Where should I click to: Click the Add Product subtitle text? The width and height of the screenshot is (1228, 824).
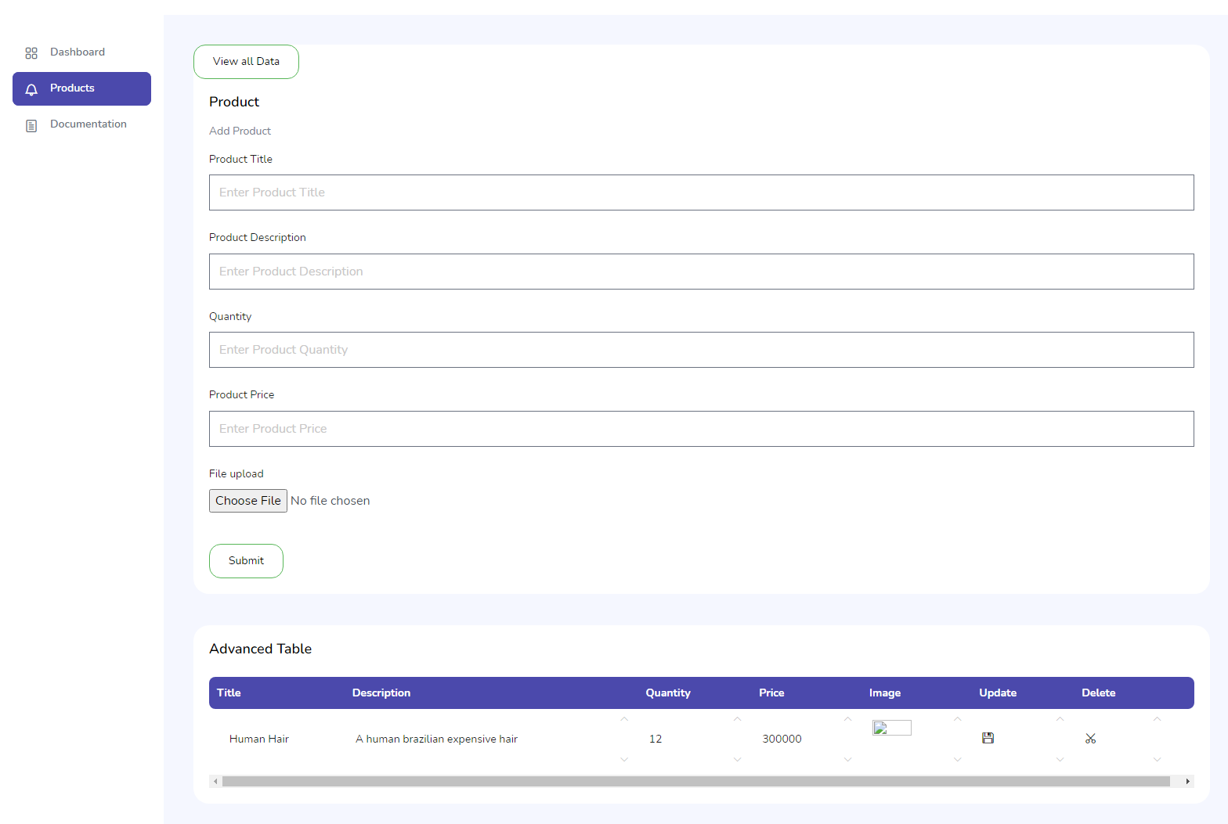[240, 131]
